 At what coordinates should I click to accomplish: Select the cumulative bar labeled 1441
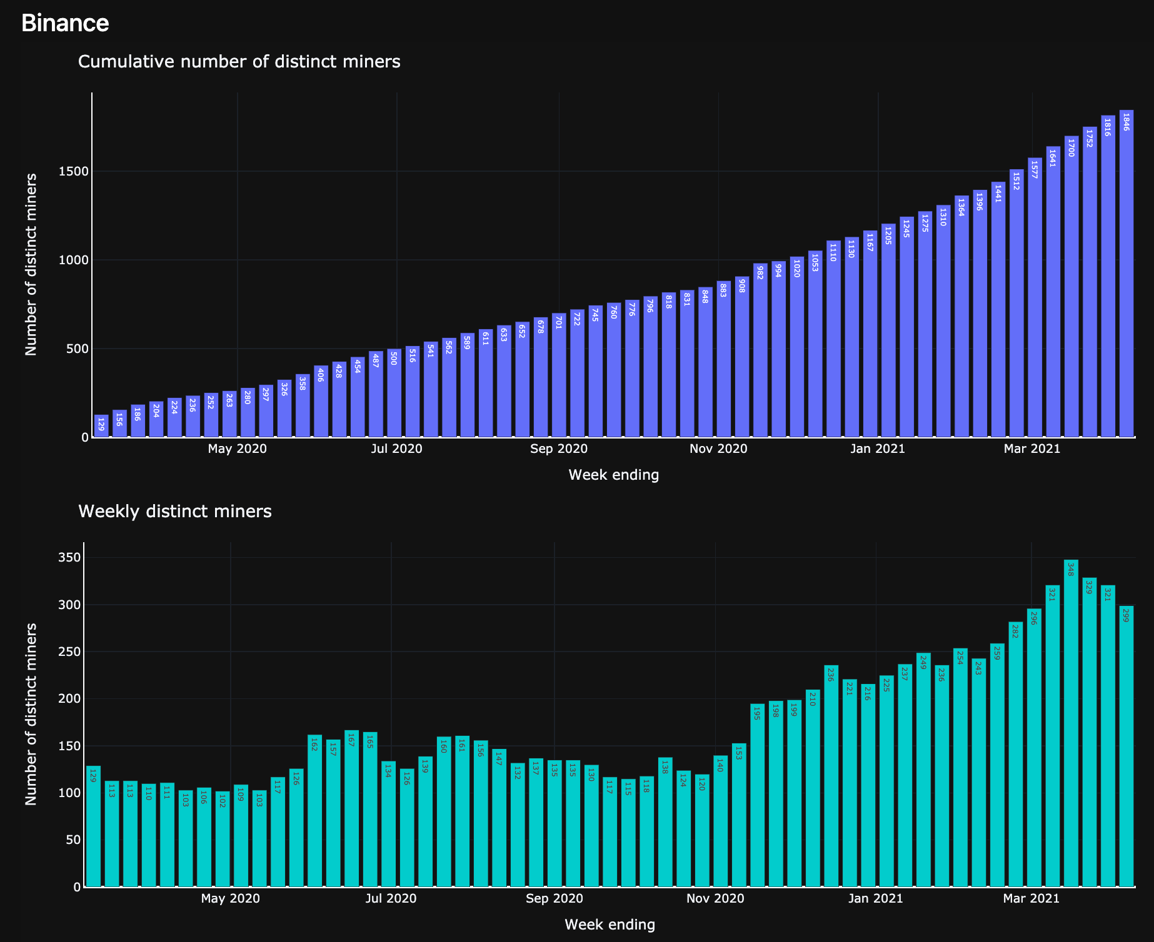point(998,309)
